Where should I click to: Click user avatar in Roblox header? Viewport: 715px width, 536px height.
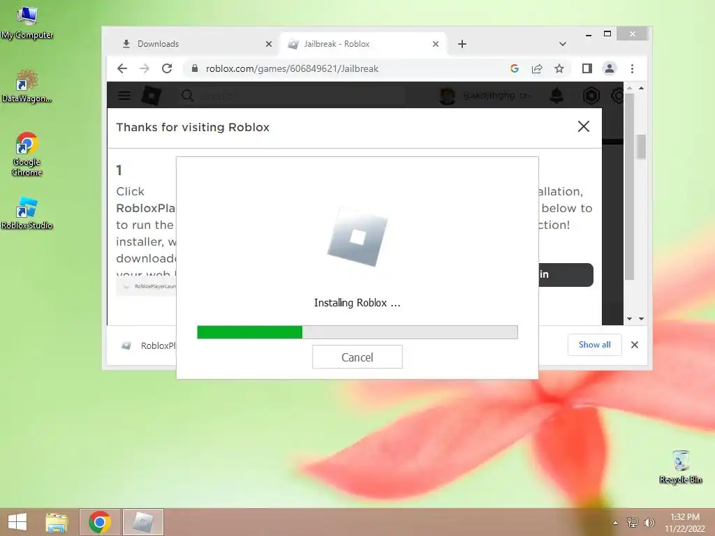click(x=448, y=95)
